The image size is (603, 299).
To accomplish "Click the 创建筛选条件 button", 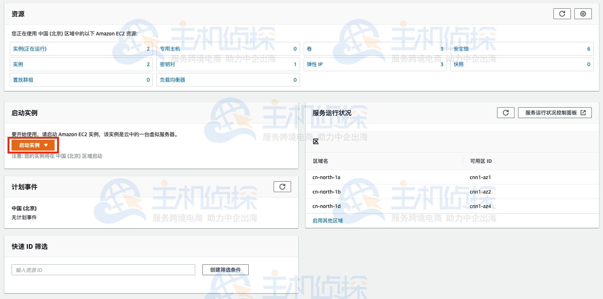I will click(225, 270).
